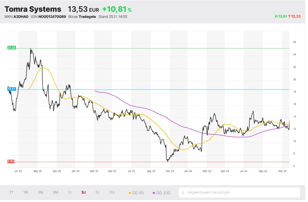
Task: Toggle the GD 200 moving average
Action: [x=161, y=193]
